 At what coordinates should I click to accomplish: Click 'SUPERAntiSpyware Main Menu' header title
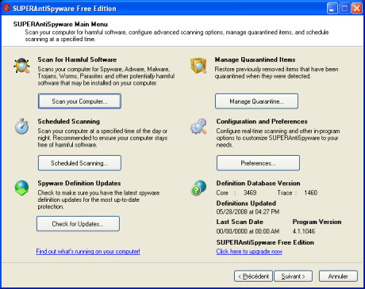coord(60,25)
